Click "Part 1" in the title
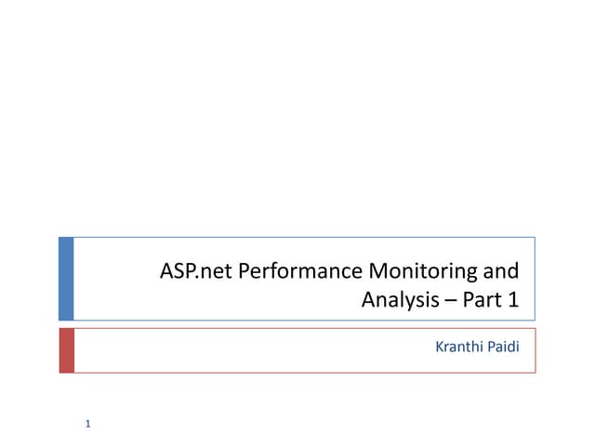This screenshot has height=446, width=595. [488, 300]
